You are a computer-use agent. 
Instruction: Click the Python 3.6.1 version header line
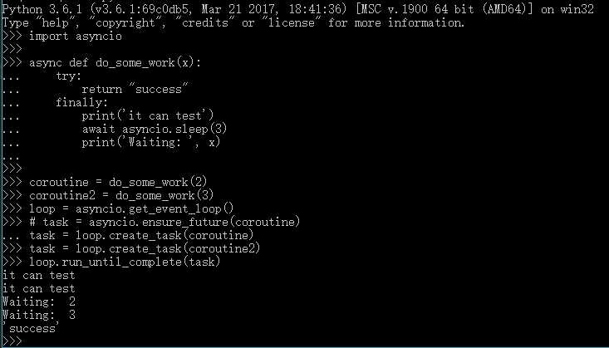(233, 9)
